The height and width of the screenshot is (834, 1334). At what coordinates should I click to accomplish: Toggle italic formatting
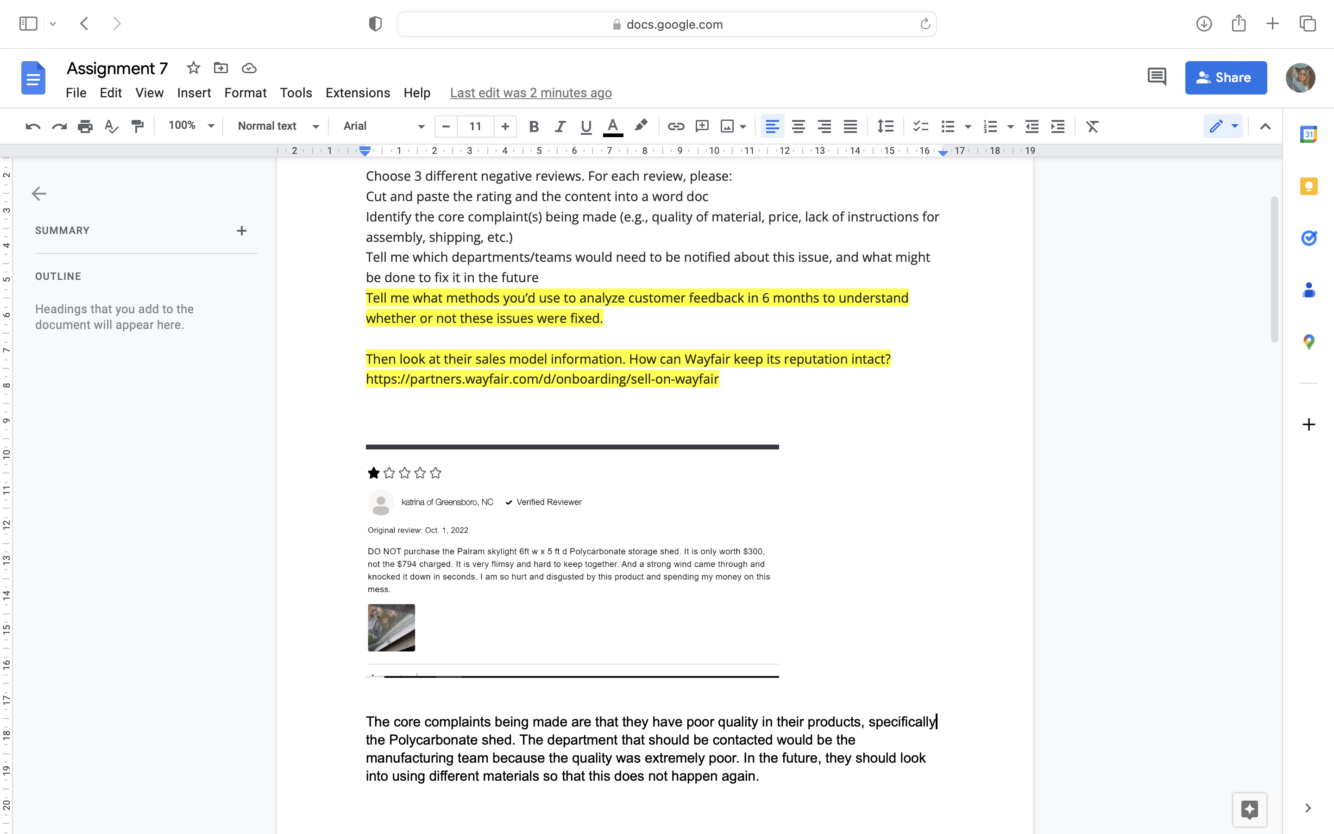560,126
